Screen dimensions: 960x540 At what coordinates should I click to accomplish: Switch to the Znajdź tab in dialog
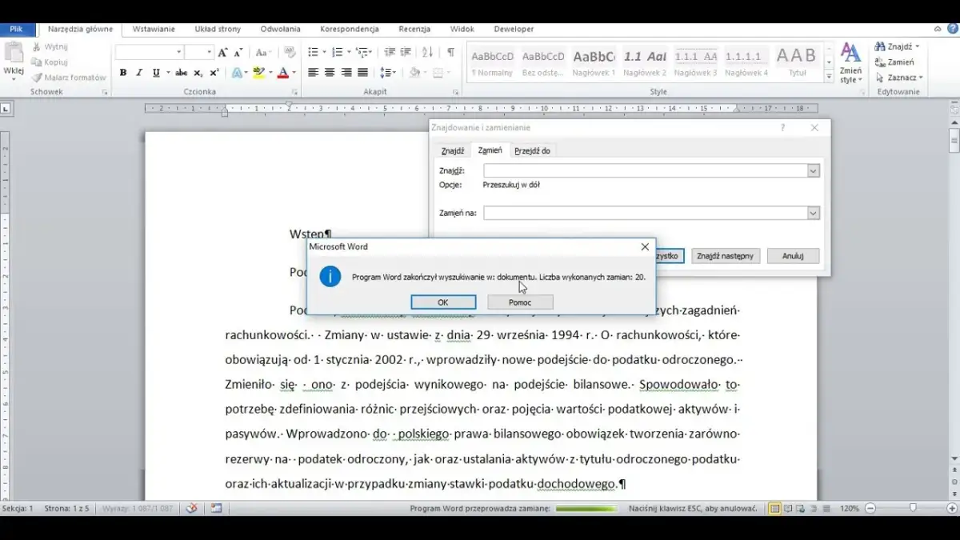click(x=452, y=150)
